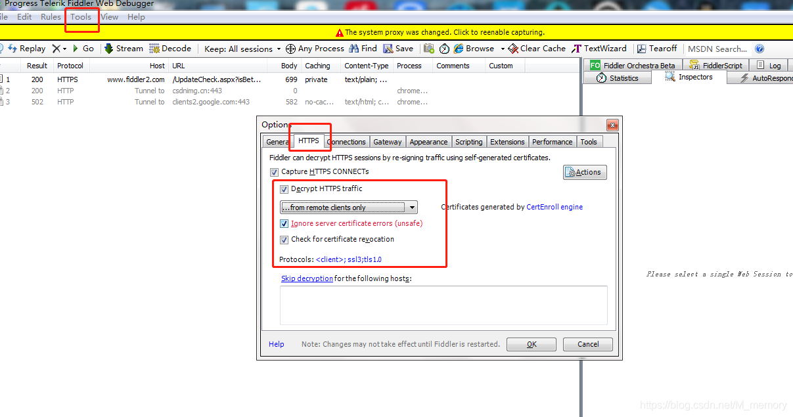
Task: Toggle Capture HTTPS CONNECTs checkbox
Action: 274,172
